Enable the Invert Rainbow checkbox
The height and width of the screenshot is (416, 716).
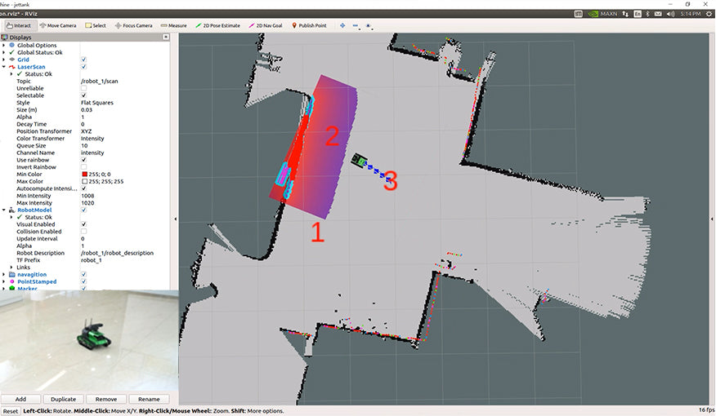click(x=84, y=166)
